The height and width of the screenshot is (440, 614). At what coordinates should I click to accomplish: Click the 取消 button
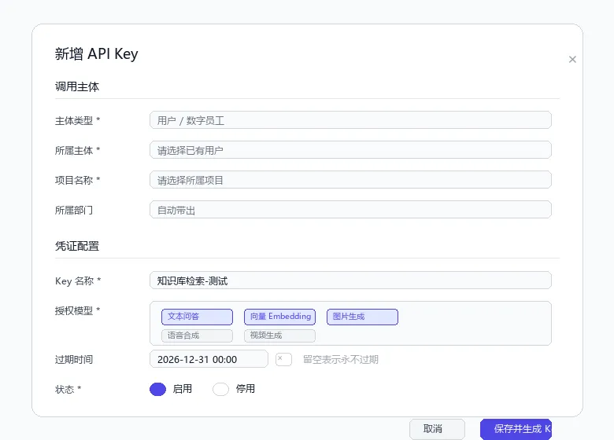pos(437,429)
